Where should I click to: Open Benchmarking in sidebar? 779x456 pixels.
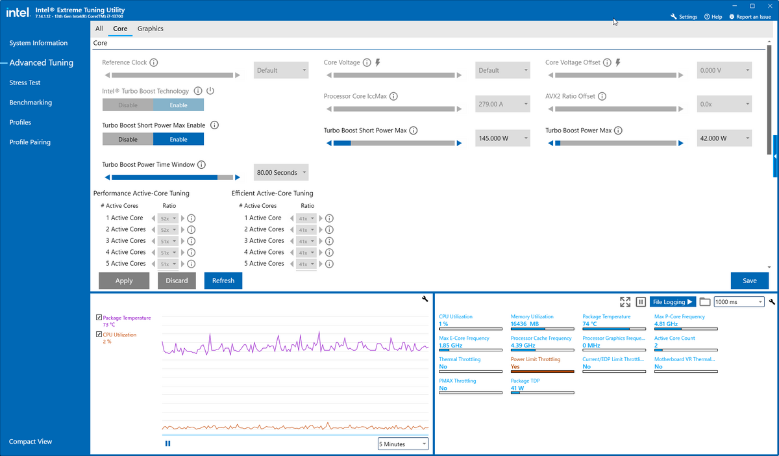pos(31,103)
